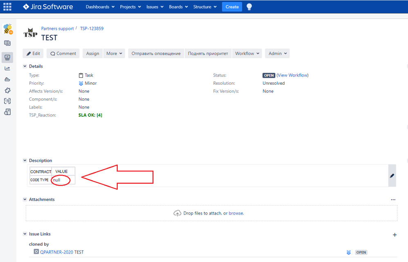Click the description edit pencil icon
Screen dimensions: 408x262
[392, 176]
